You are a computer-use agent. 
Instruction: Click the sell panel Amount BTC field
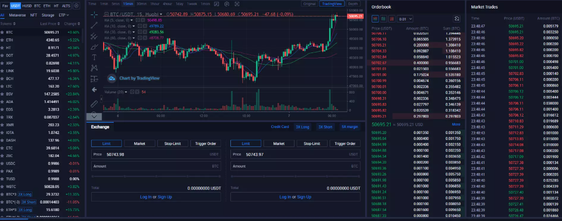(296, 166)
